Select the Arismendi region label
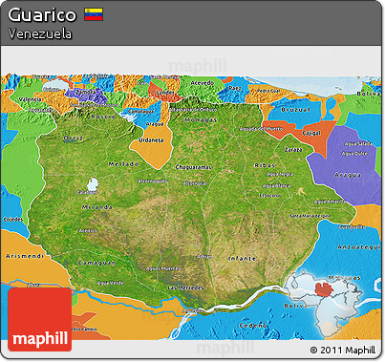This screenshot has width=385, height=362. coord(25,256)
